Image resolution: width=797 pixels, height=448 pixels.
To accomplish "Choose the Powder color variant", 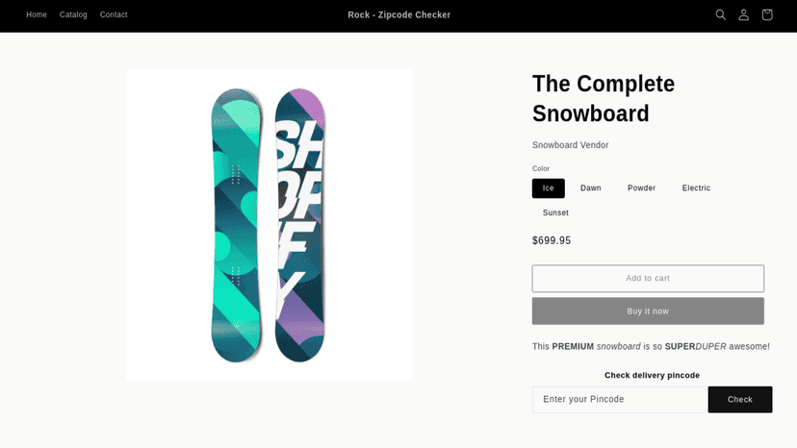I will (641, 188).
